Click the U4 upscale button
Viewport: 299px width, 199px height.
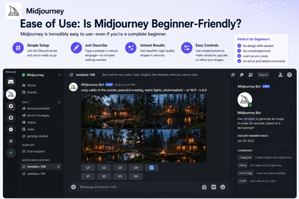[x=136, y=168]
